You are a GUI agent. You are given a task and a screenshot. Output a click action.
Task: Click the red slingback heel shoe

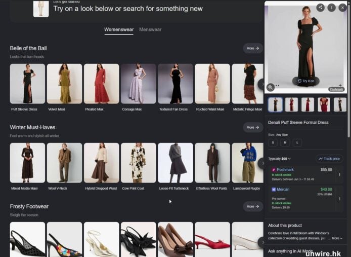click(212, 239)
